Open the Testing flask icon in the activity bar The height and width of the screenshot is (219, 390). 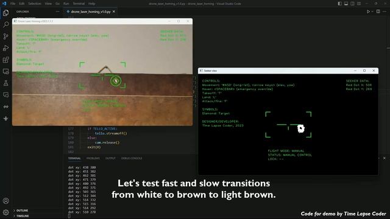point(5,83)
